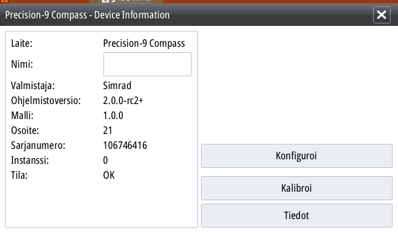398x233 pixels.
Task: Click the Laite label
Action: pyautogui.click(x=21, y=43)
